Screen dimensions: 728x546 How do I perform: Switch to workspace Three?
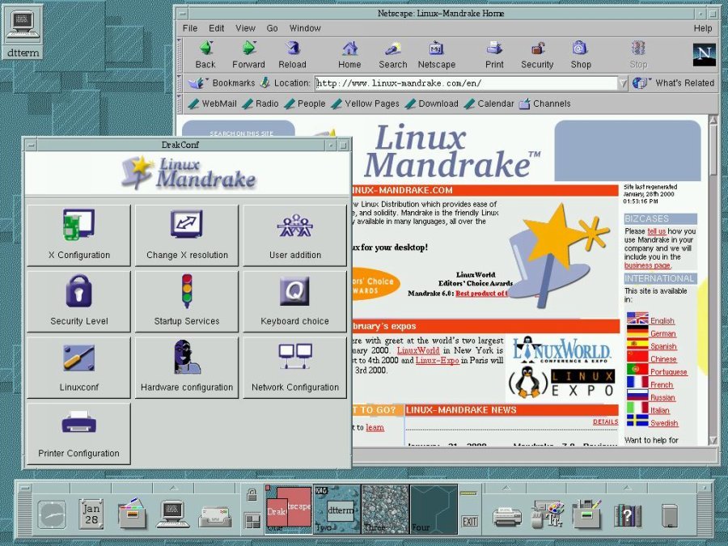[385, 509]
